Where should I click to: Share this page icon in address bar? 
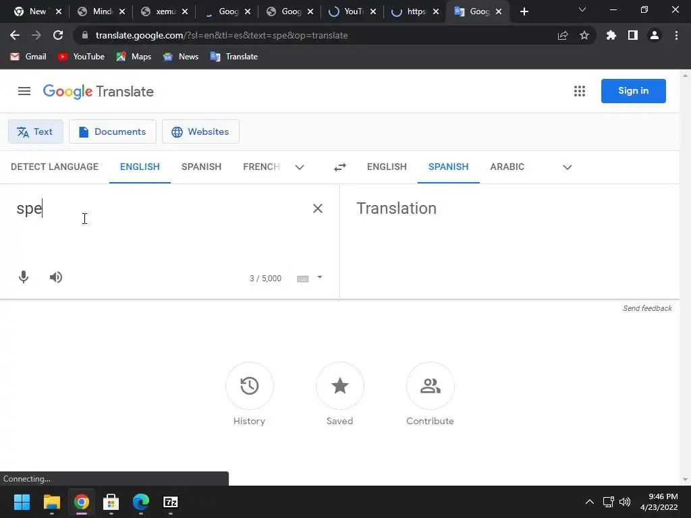pyautogui.click(x=563, y=35)
